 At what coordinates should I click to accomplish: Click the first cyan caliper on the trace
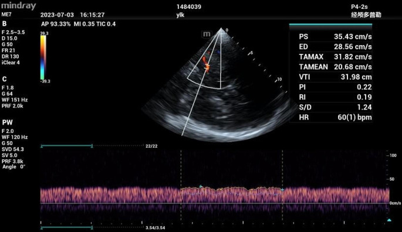pos(201,186)
